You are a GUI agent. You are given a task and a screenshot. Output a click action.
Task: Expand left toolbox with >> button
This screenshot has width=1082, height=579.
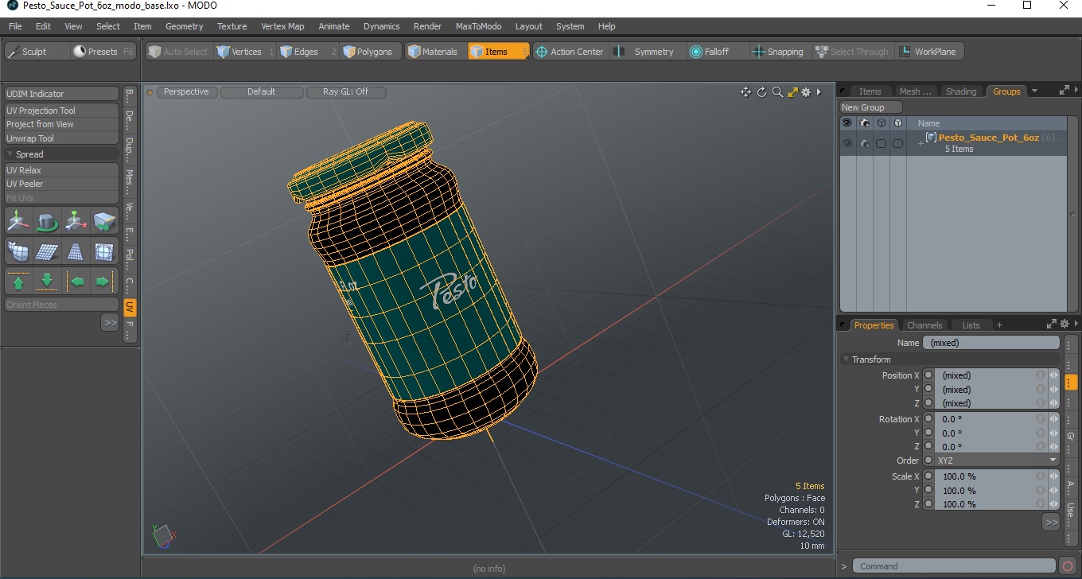[x=110, y=322]
